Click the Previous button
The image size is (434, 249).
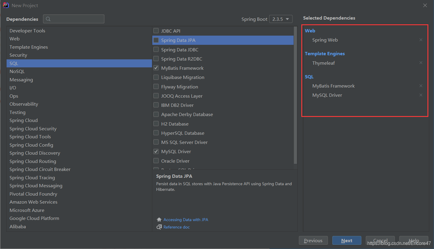point(313,240)
